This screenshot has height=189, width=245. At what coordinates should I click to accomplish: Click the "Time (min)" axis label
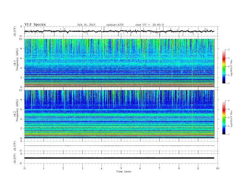[x=124, y=171]
